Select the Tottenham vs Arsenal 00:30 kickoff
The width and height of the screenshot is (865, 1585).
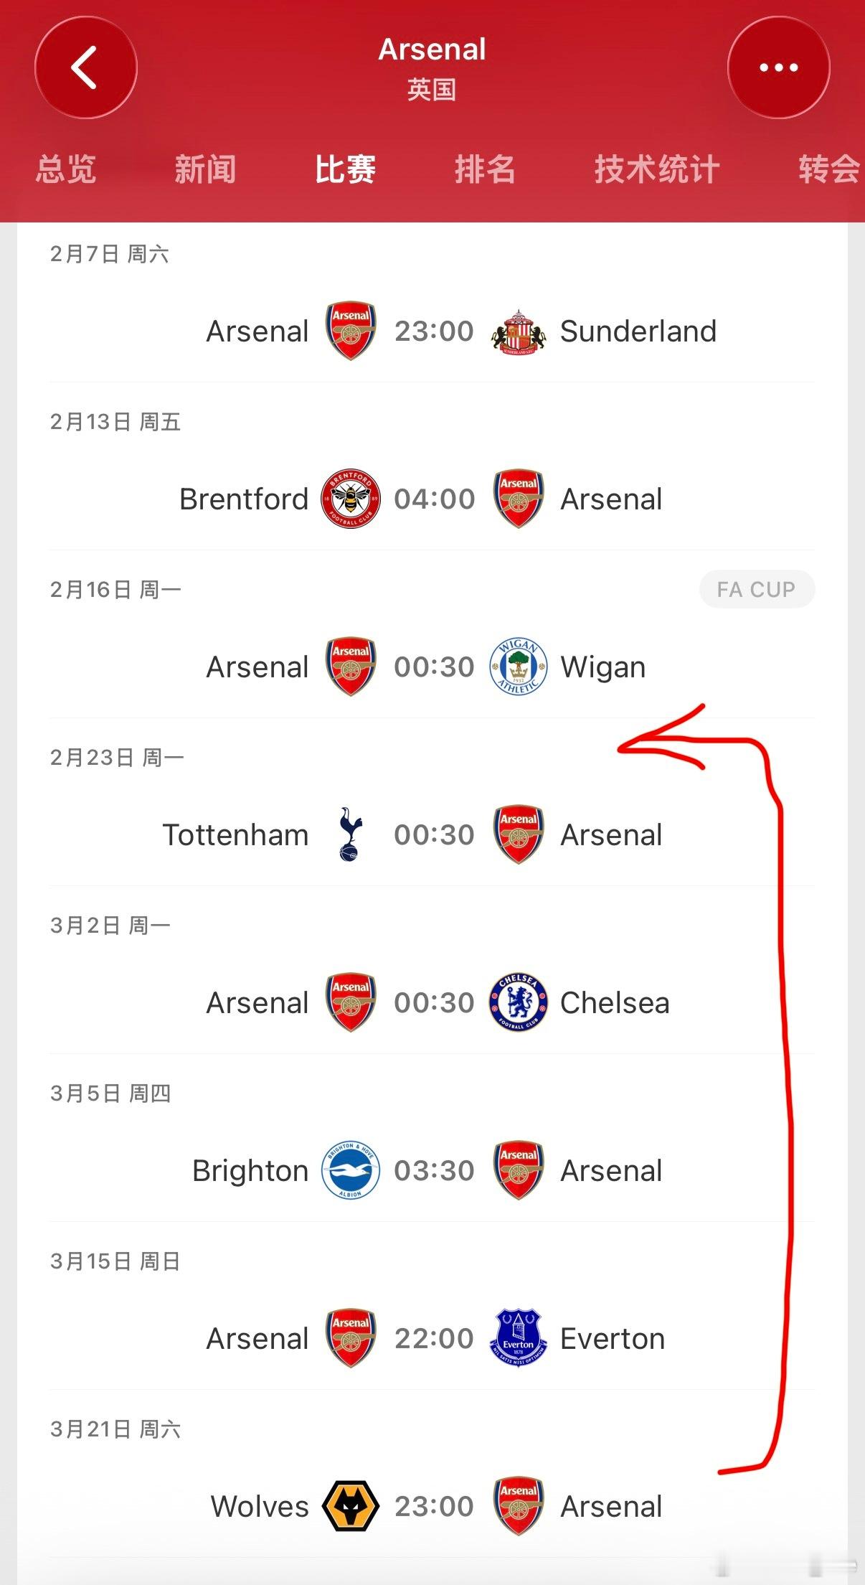pos(434,834)
